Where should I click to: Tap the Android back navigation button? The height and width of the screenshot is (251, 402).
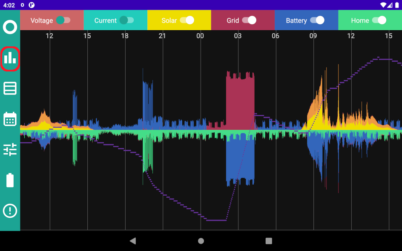tap(133, 241)
